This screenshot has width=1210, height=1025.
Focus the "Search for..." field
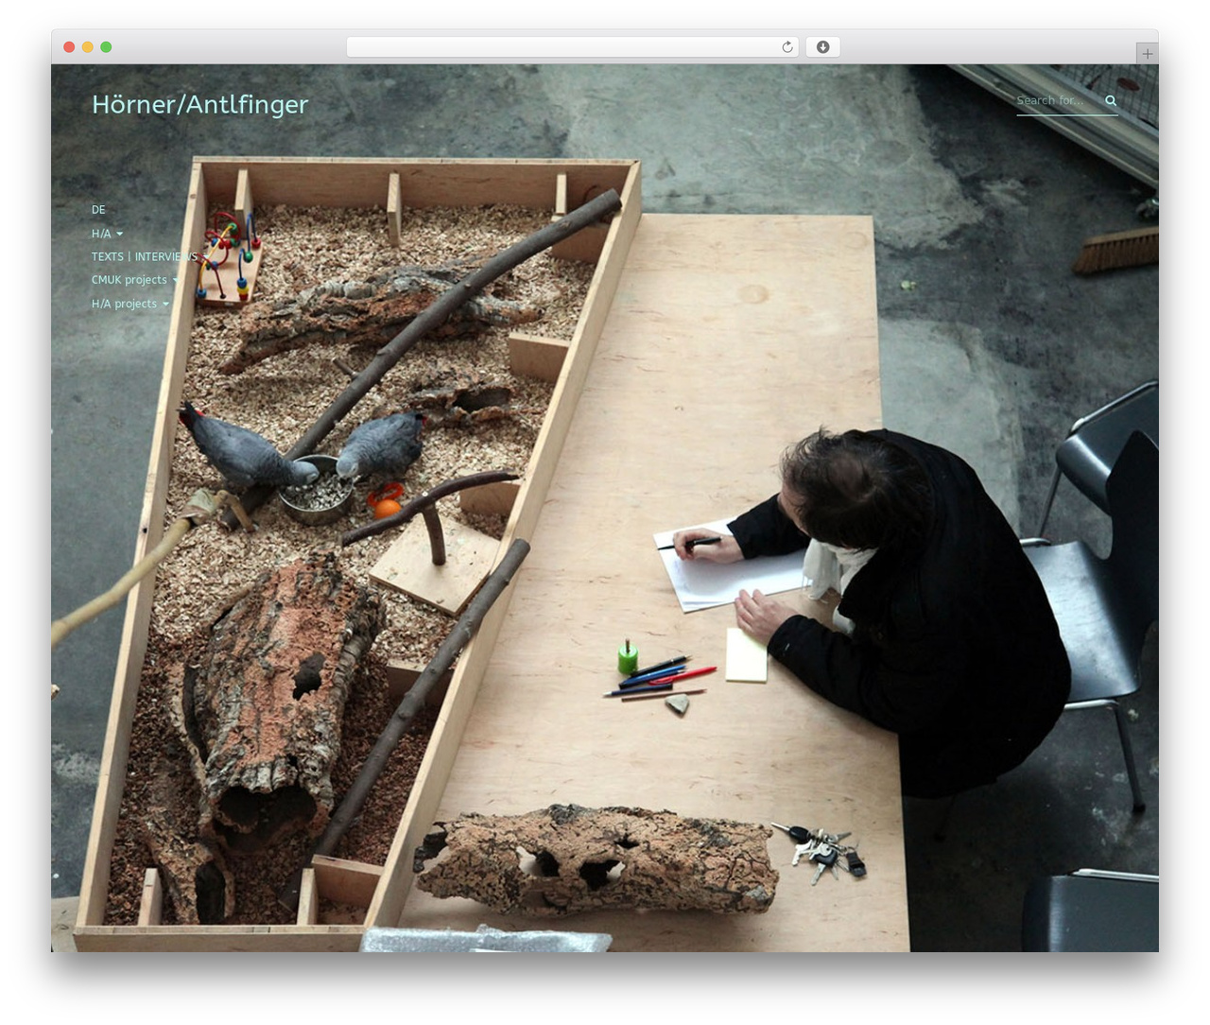tap(1059, 100)
